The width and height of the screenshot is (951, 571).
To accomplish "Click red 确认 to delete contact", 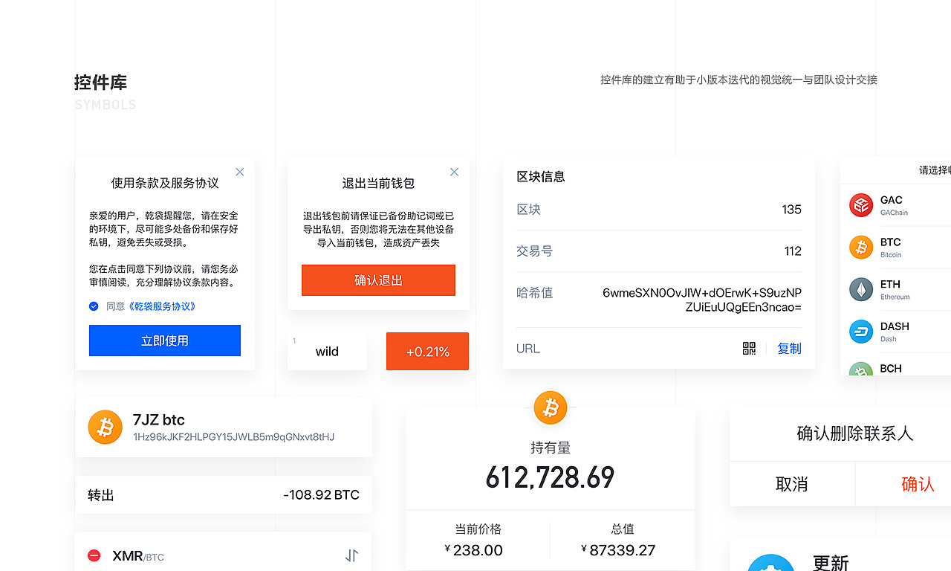I will 918,484.
